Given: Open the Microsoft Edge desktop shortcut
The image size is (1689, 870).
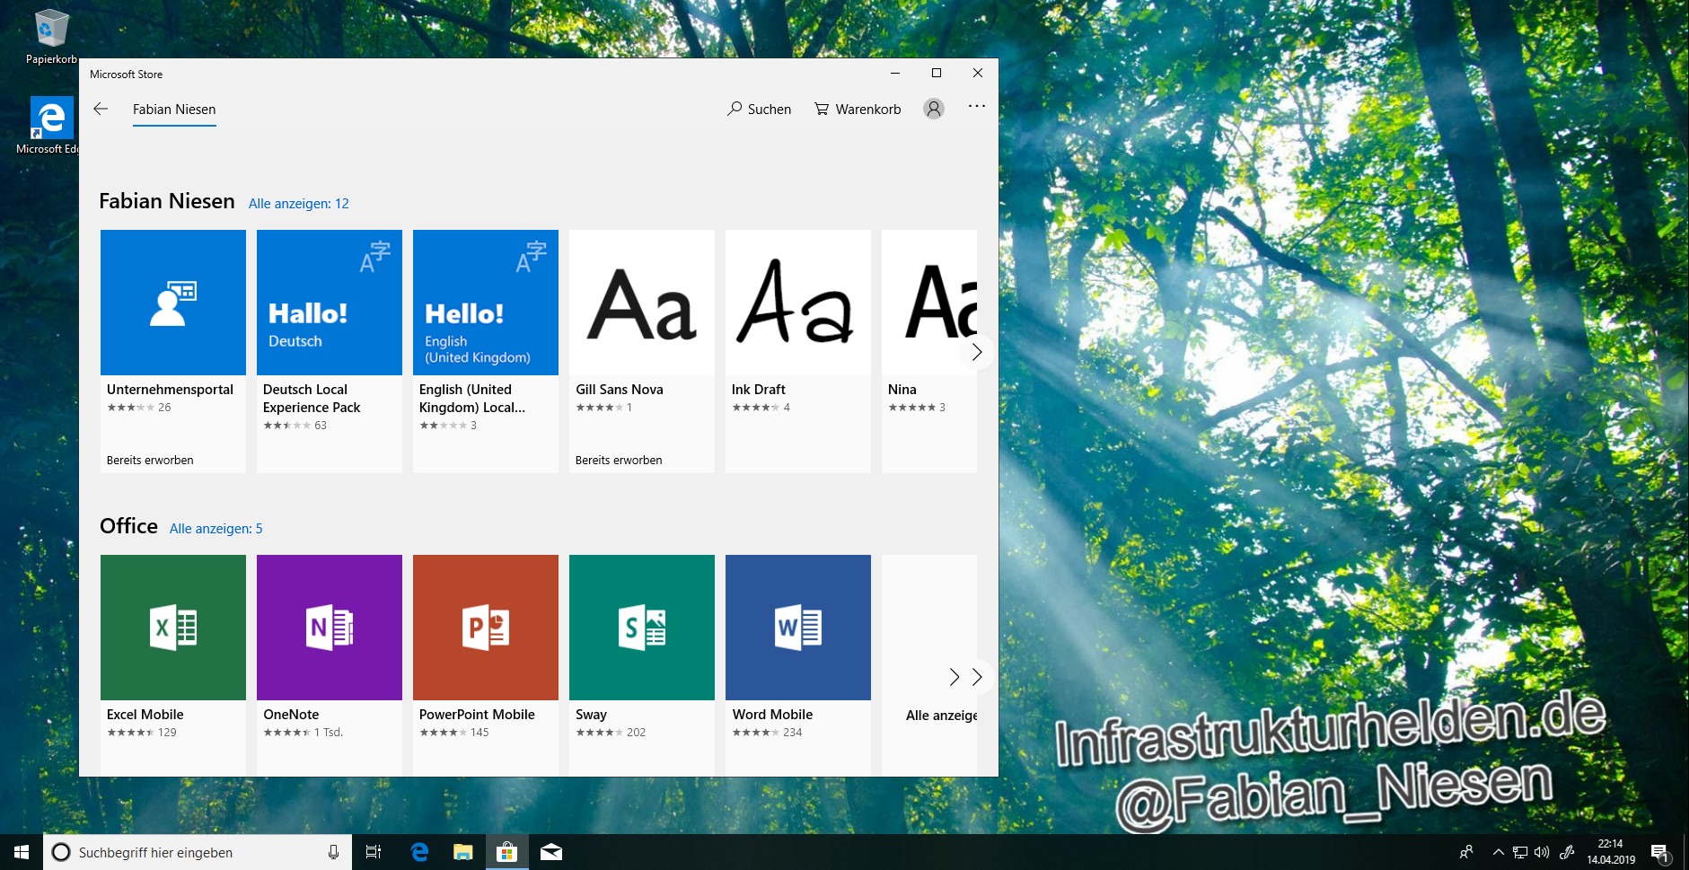Looking at the screenshot, I should point(49,126).
